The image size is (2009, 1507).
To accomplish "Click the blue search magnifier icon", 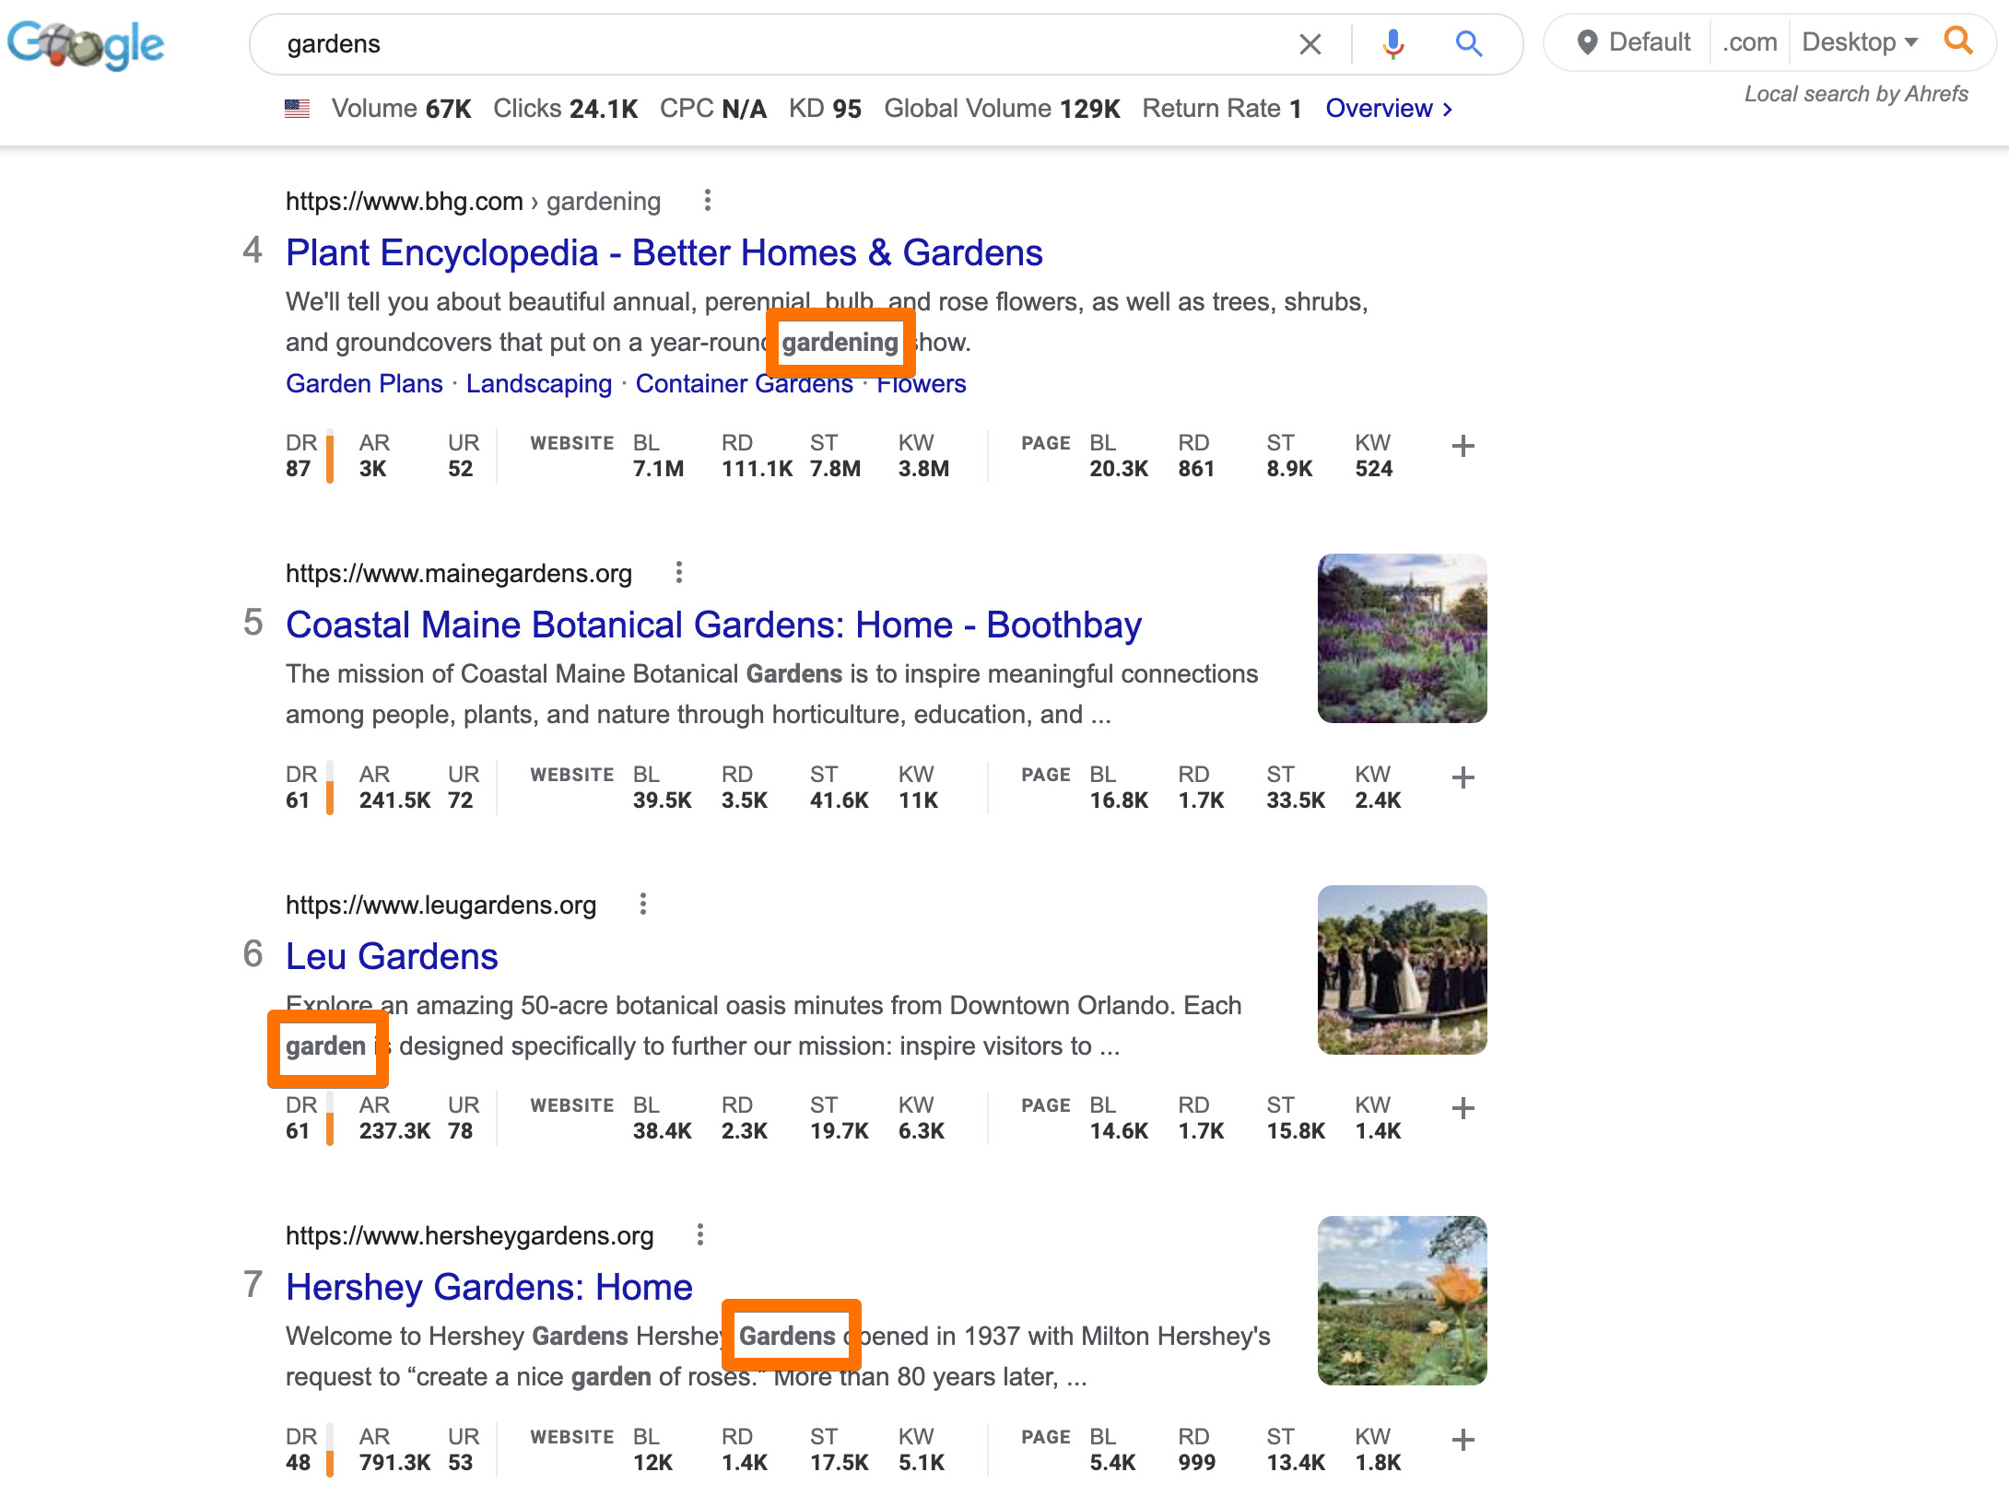I will (x=1468, y=43).
